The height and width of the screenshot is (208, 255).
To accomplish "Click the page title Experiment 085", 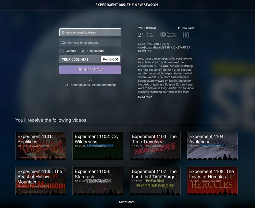I will point(127,5).
